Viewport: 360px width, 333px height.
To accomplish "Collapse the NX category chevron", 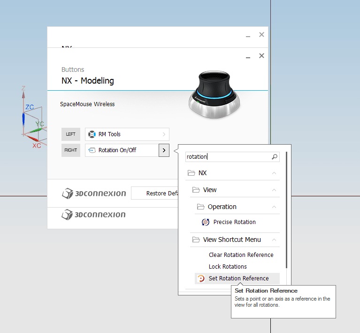I will [274, 173].
